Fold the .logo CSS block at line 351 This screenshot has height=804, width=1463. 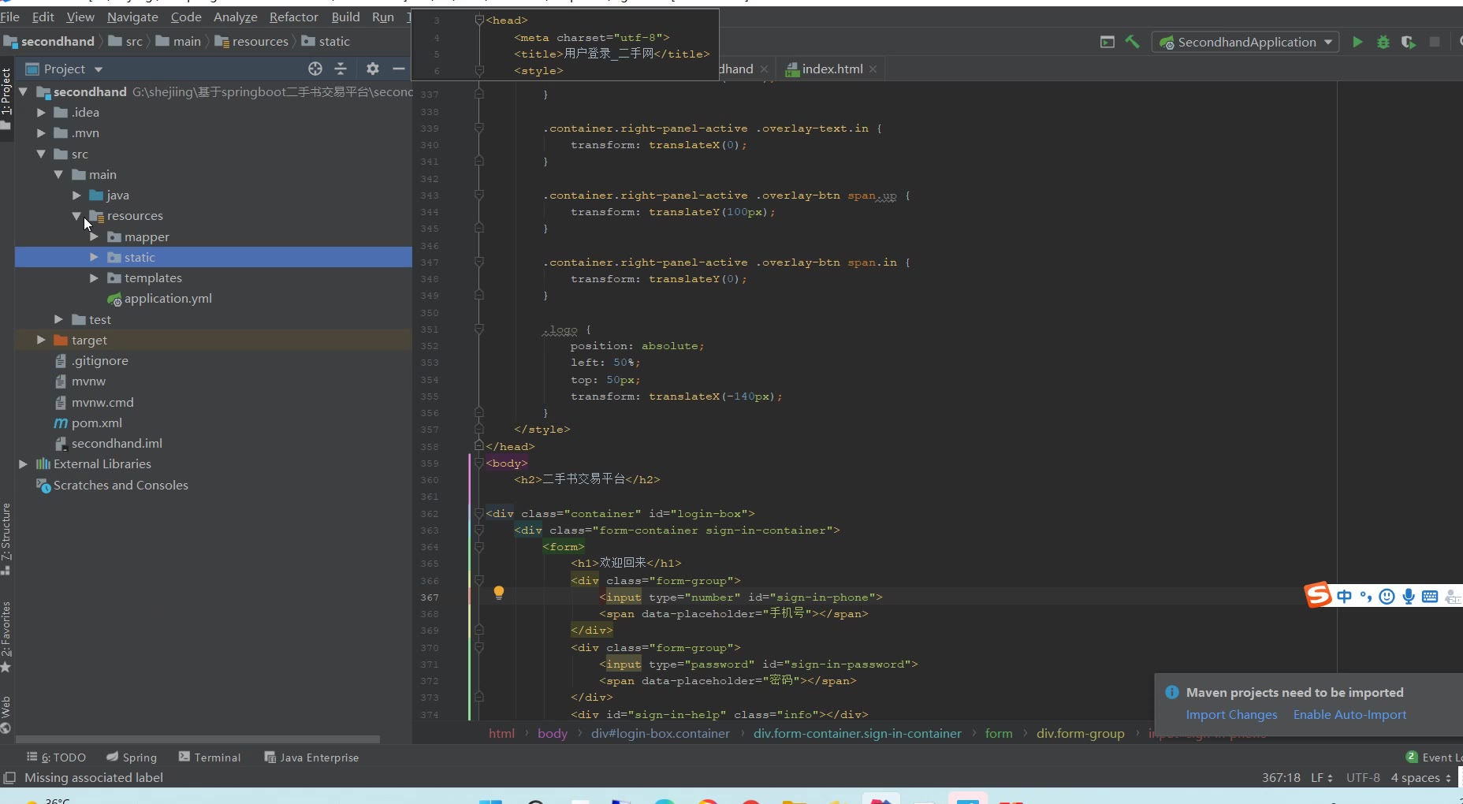point(478,329)
